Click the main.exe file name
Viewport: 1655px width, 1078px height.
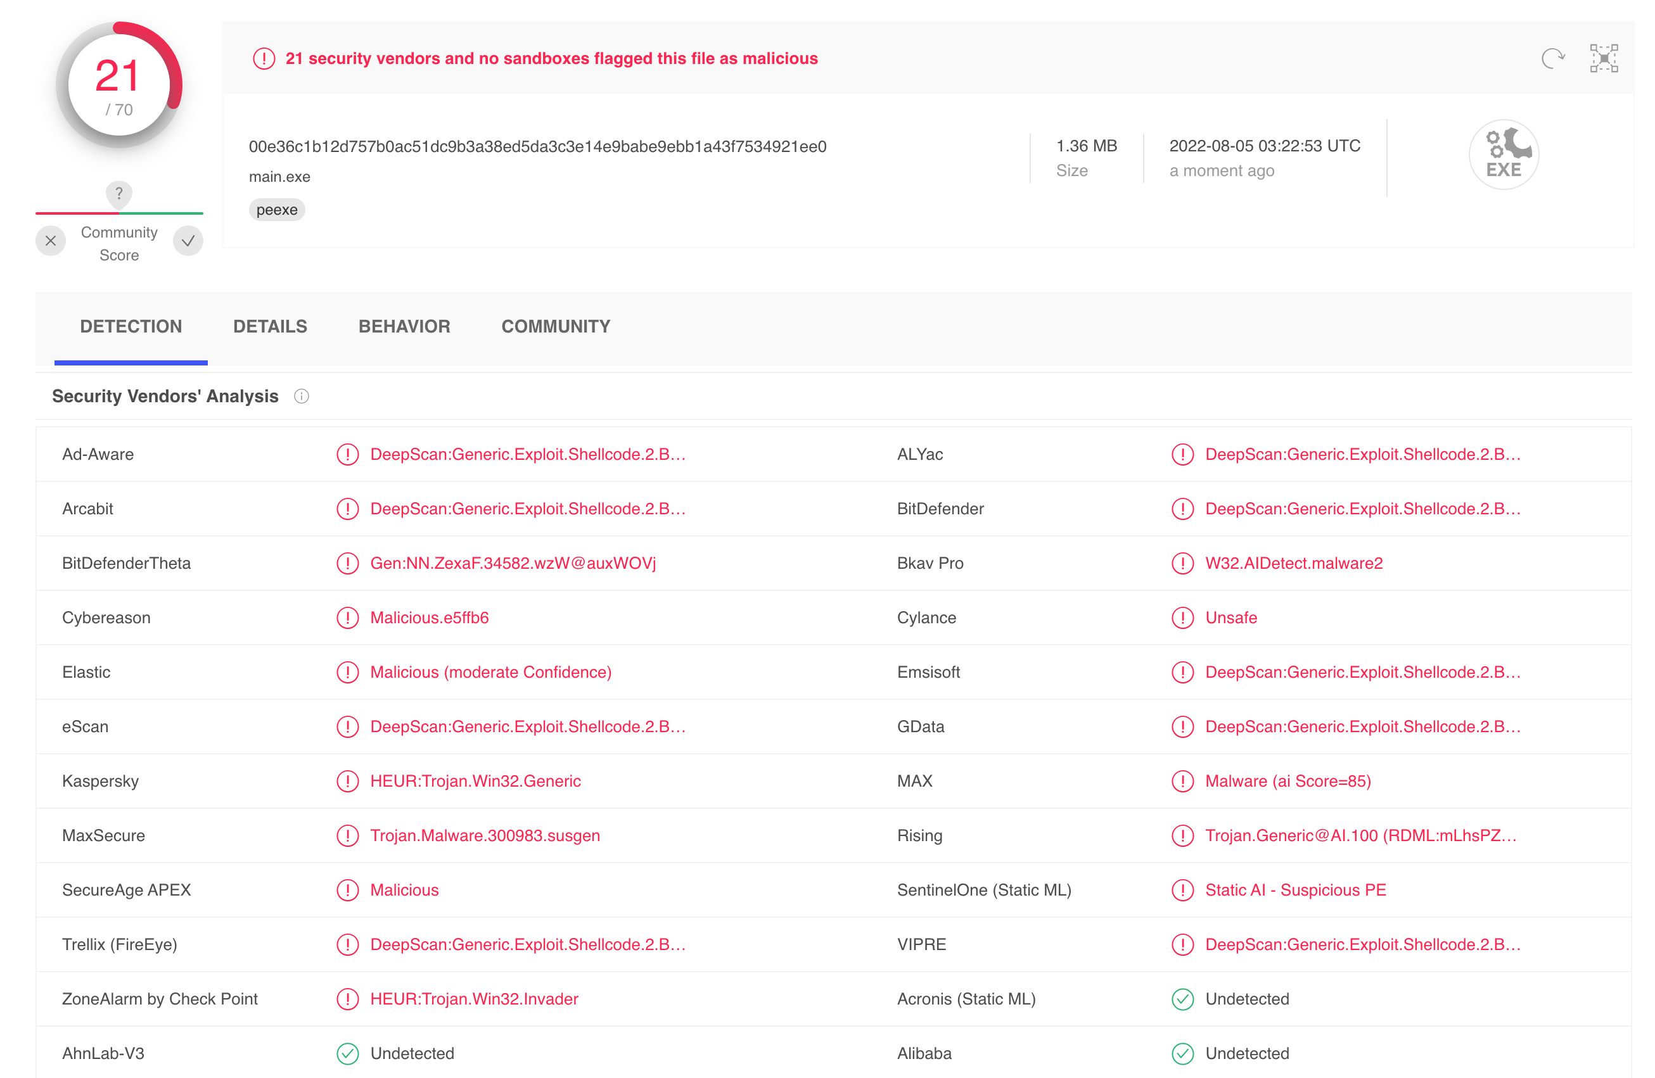279,177
